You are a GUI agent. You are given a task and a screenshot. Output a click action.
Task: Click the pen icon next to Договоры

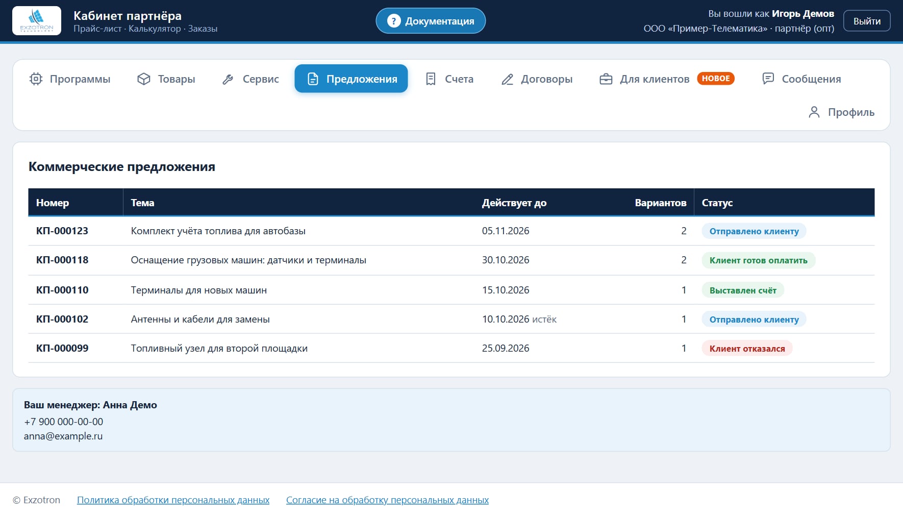[x=507, y=79]
